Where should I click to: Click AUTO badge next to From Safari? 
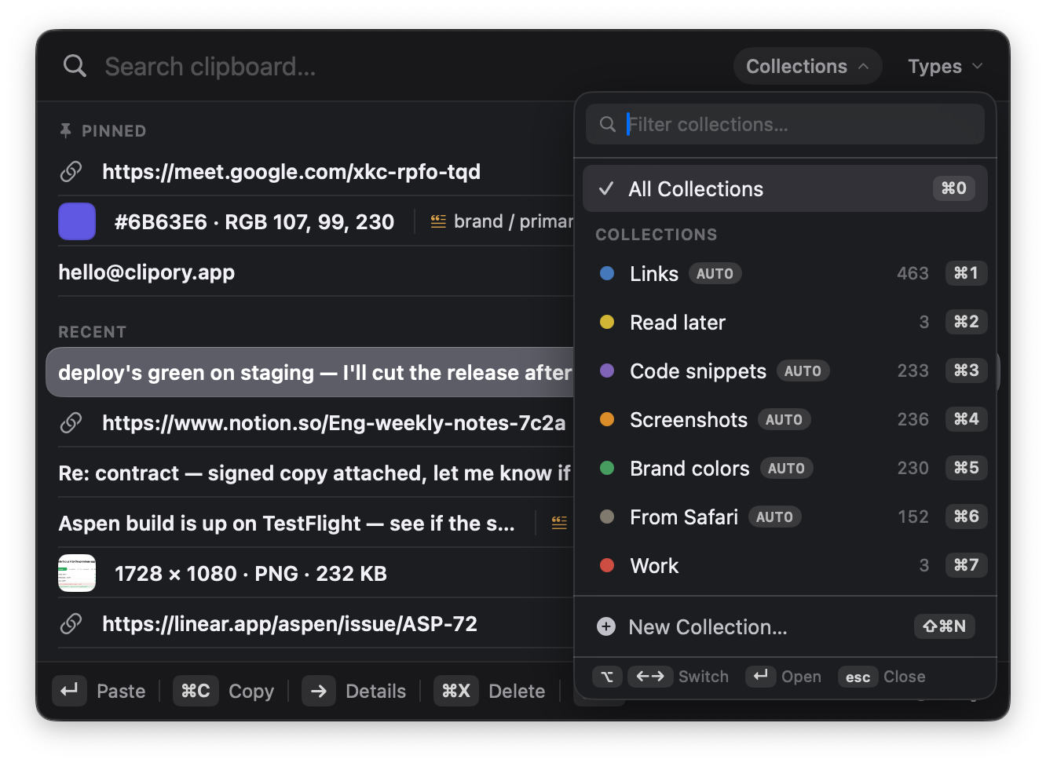click(x=774, y=517)
